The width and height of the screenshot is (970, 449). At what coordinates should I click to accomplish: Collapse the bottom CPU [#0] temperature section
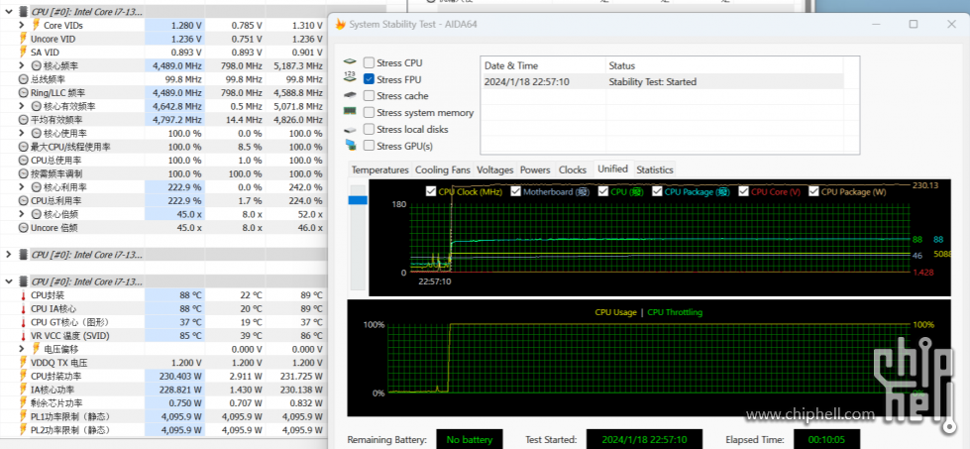coord(9,281)
